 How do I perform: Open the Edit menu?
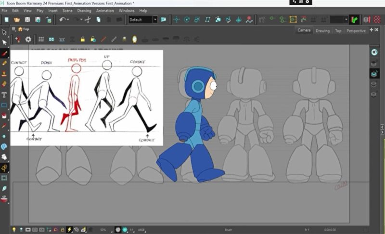(x=15, y=11)
